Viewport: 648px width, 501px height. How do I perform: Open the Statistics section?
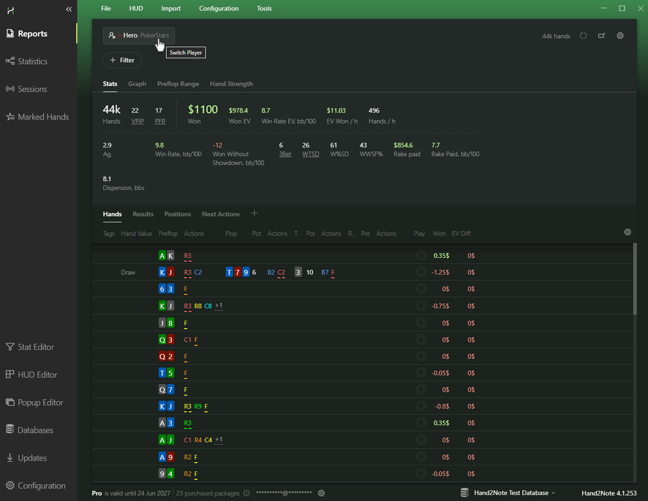click(x=27, y=61)
